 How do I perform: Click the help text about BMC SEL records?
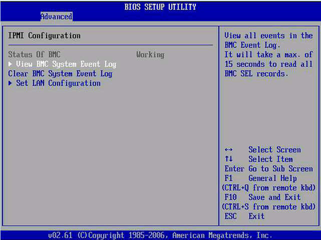pos(268,54)
